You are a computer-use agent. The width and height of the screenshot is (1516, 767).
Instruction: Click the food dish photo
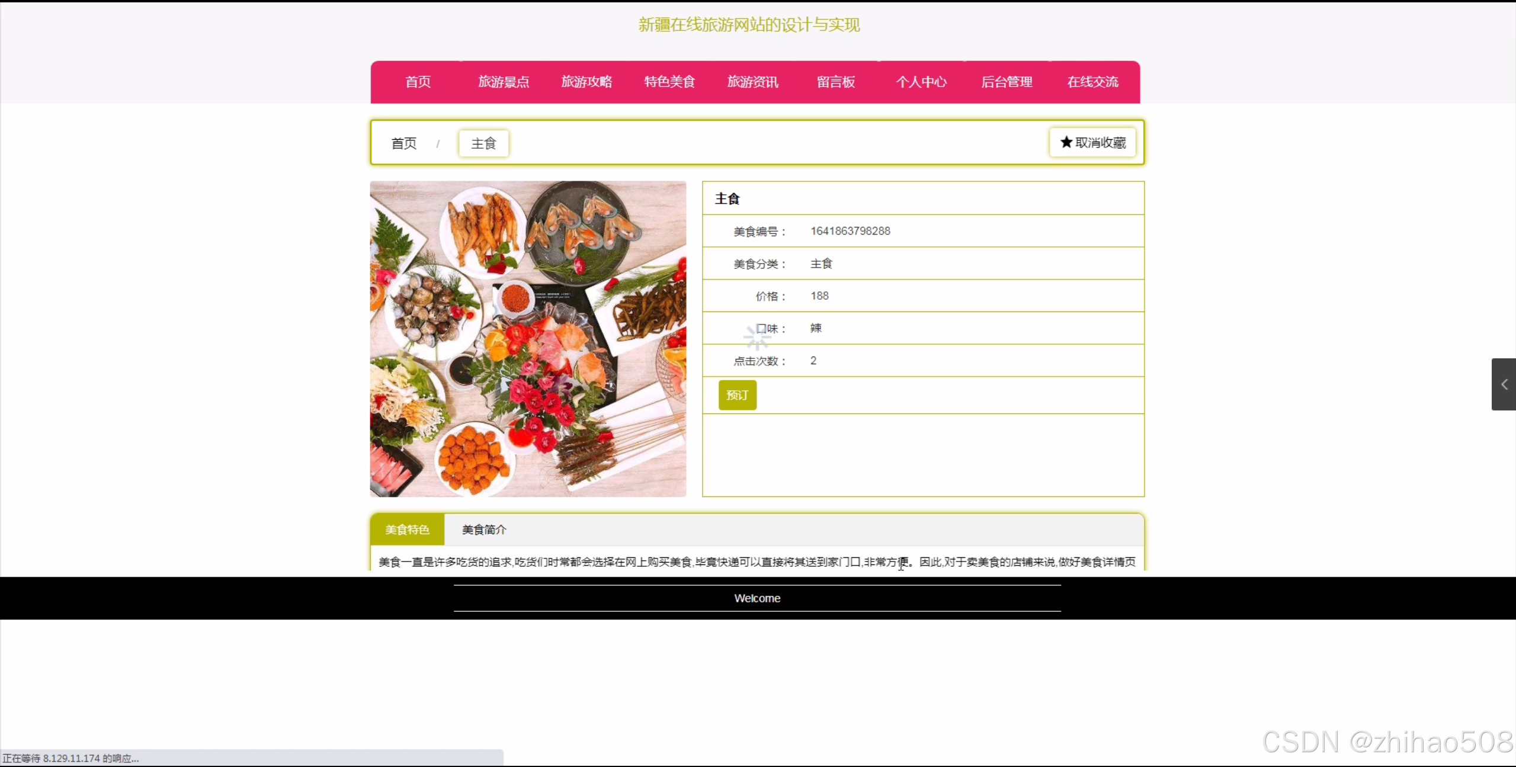(x=528, y=339)
